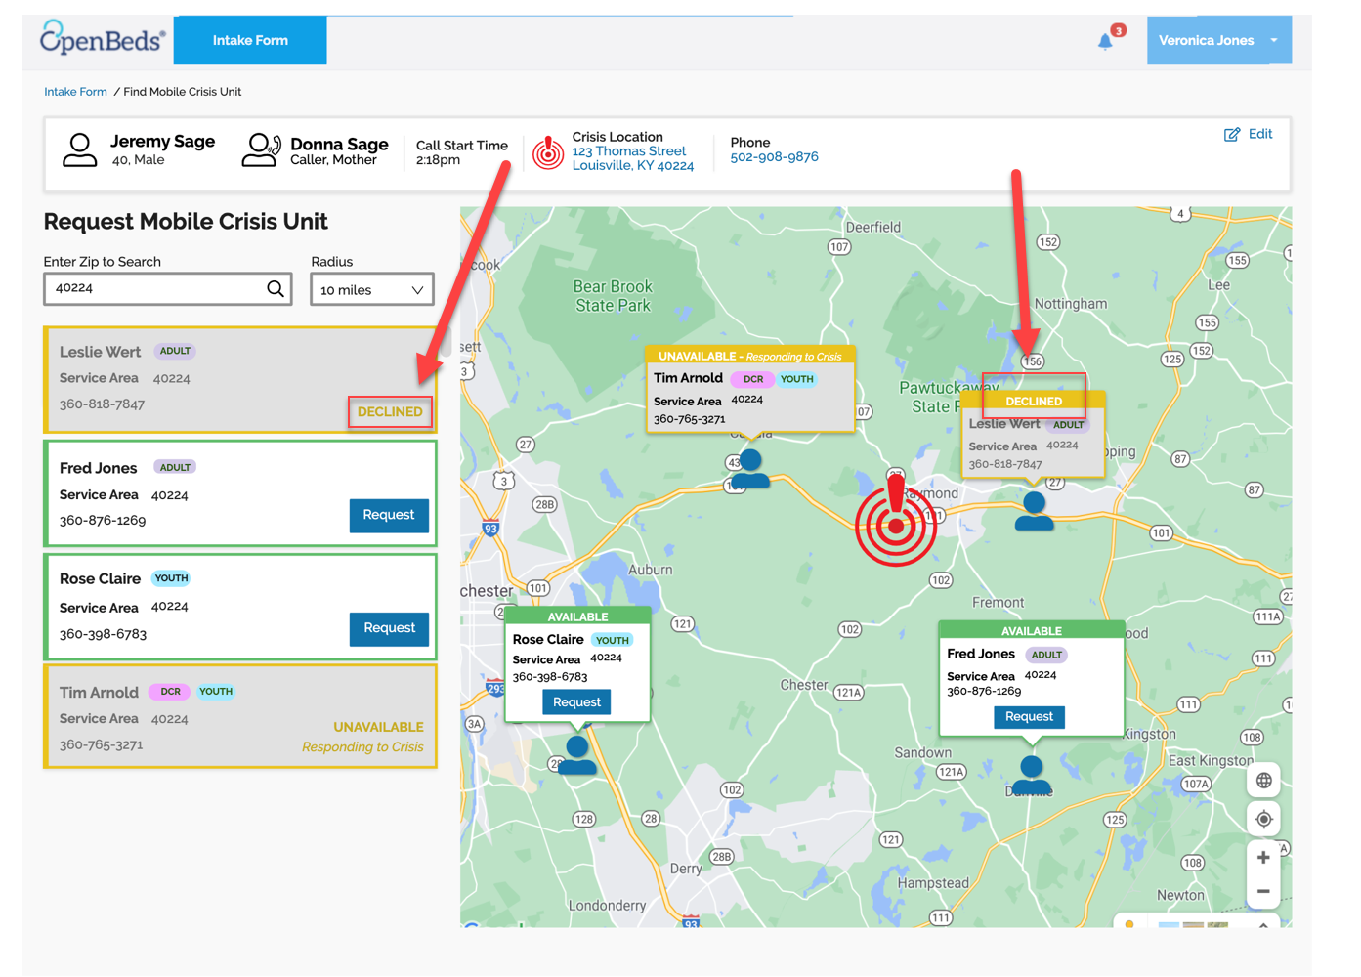Image resolution: width=1361 pixels, height=977 pixels.
Task: Edit the caller details
Action: pos(1249,134)
